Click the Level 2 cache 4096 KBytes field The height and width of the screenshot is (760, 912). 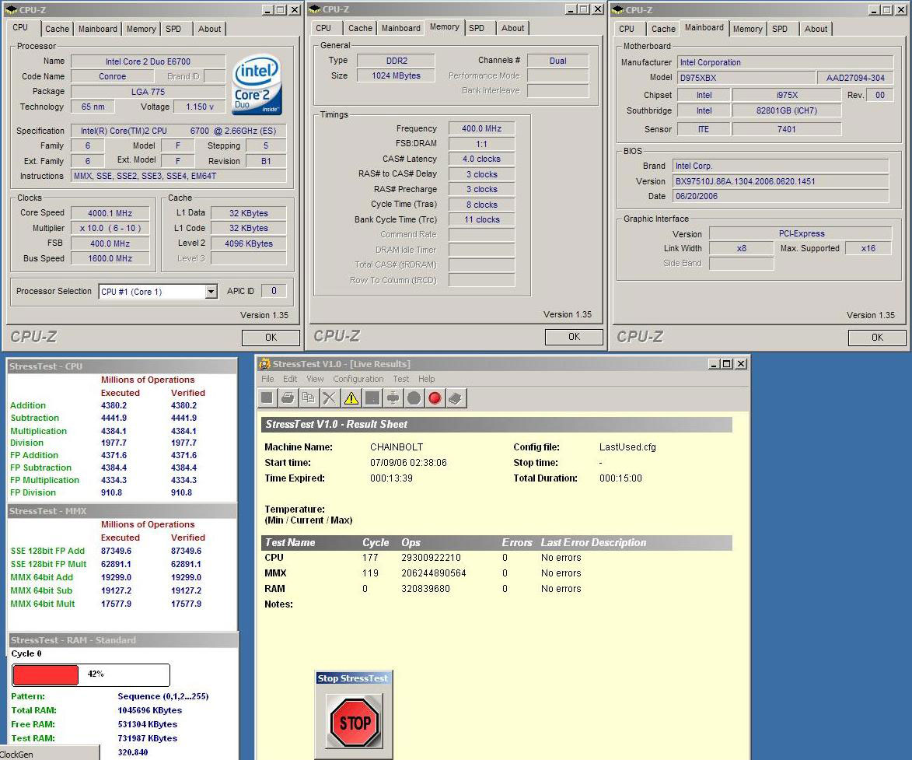click(249, 243)
